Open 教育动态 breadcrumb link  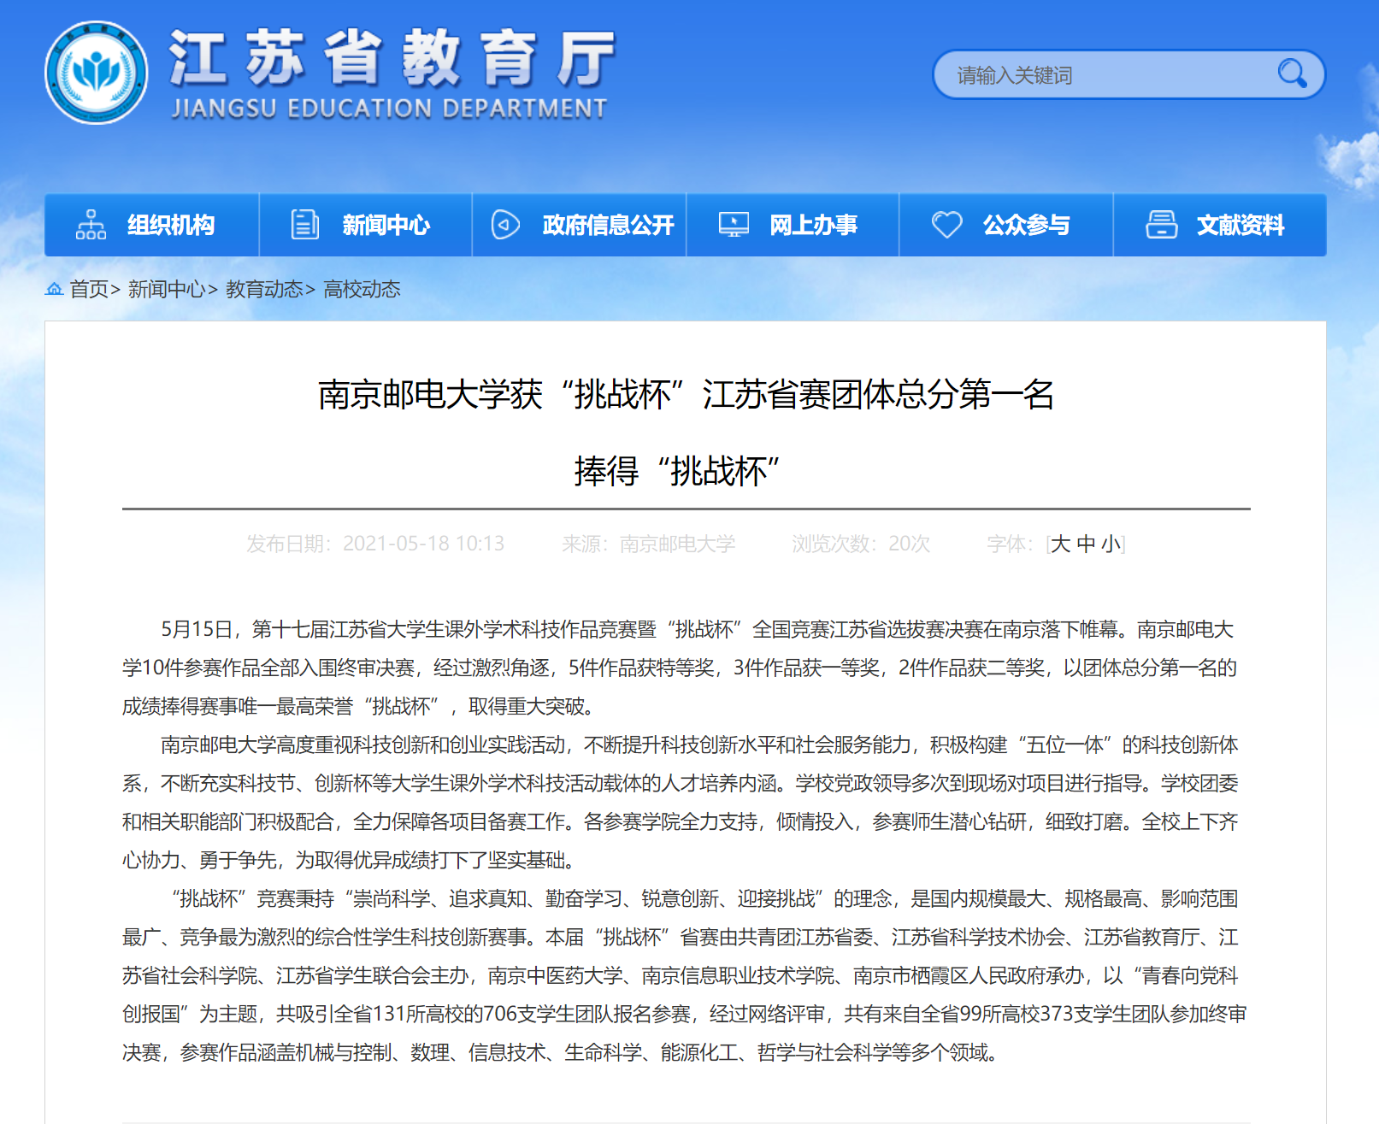tap(264, 290)
